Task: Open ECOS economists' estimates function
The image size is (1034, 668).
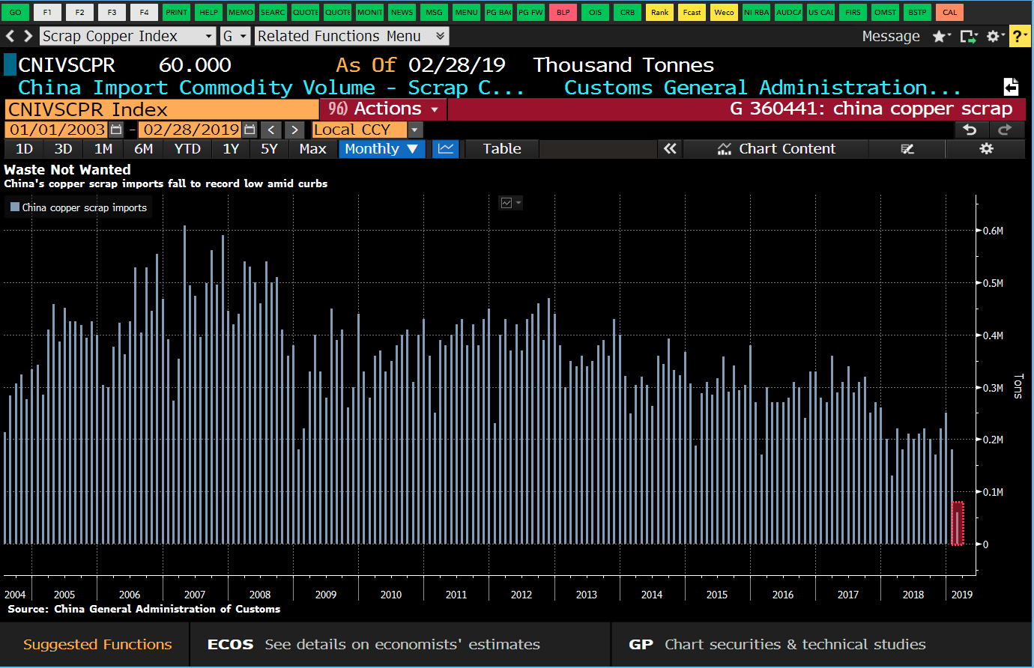Action: point(399,645)
